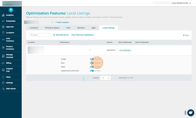This screenshot has height=118, width=196.
Task: Switch to the Q&A tab
Action: pyautogui.click(x=94, y=28)
